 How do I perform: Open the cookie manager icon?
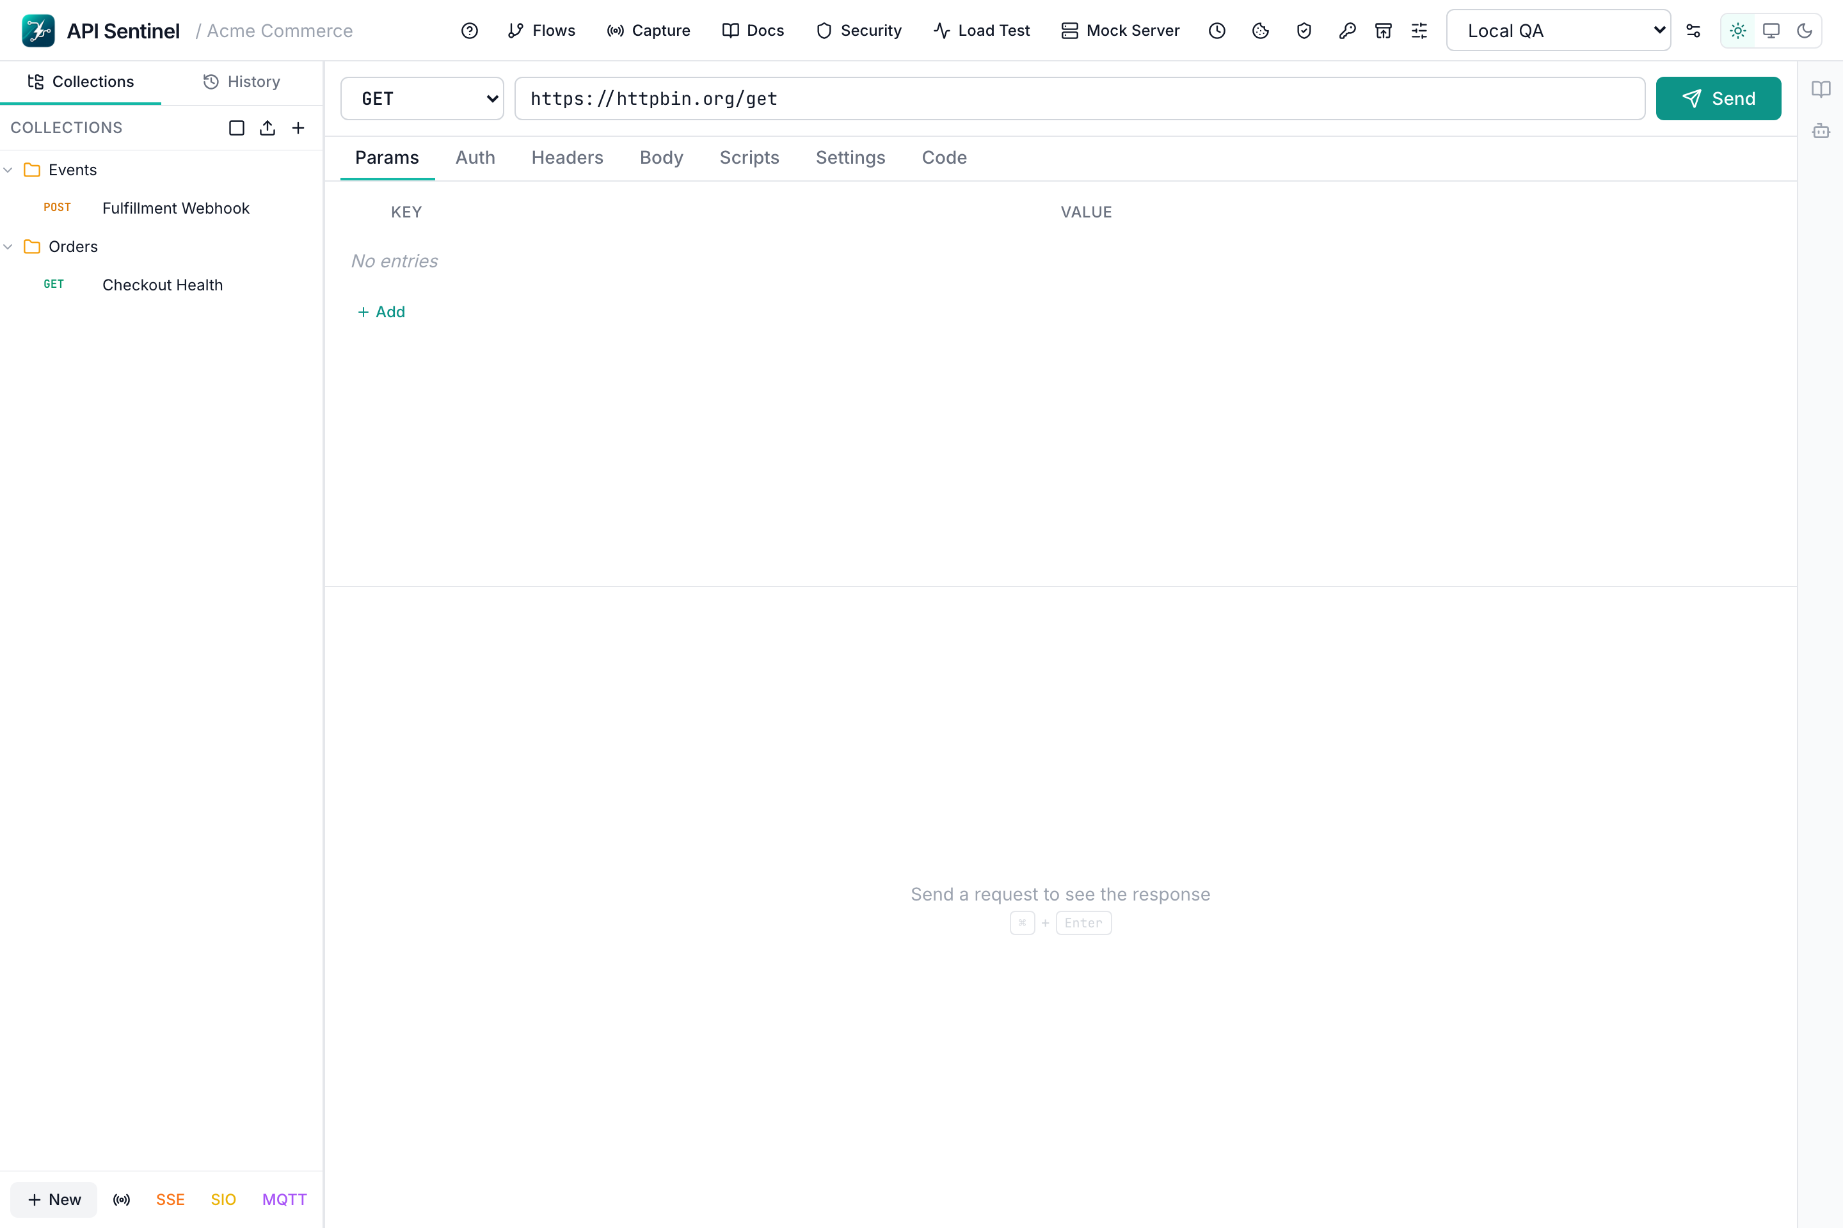pyautogui.click(x=1261, y=31)
